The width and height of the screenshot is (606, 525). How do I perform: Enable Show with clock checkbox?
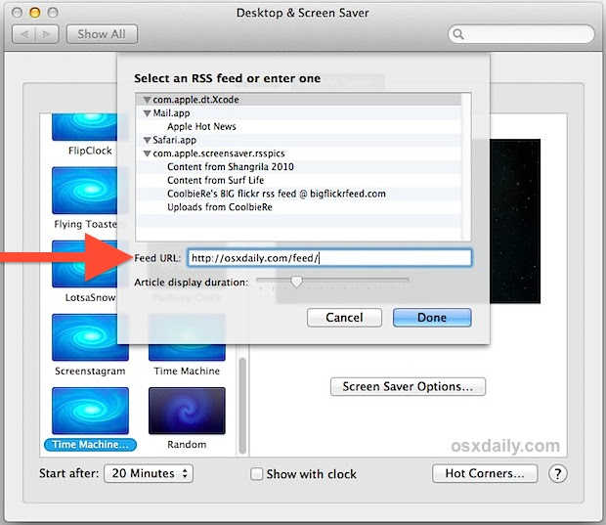(x=256, y=474)
